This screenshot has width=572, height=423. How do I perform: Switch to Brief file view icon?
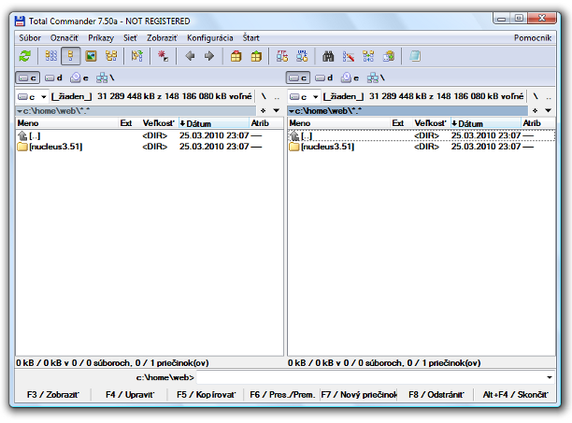click(x=51, y=56)
